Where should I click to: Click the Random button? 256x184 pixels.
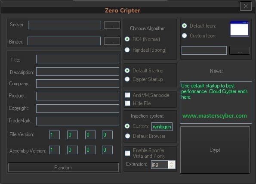point(63,167)
